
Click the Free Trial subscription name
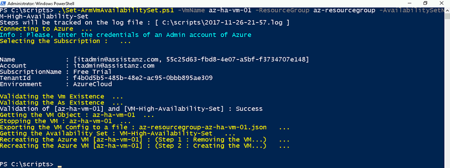pos(92,72)
